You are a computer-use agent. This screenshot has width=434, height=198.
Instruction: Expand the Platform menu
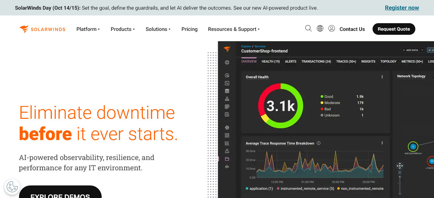(88, 29)
